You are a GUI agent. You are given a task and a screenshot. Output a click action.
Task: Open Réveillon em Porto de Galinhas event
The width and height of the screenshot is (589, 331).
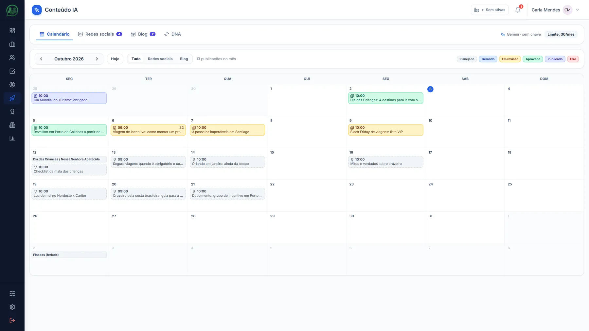coord(69,130)
